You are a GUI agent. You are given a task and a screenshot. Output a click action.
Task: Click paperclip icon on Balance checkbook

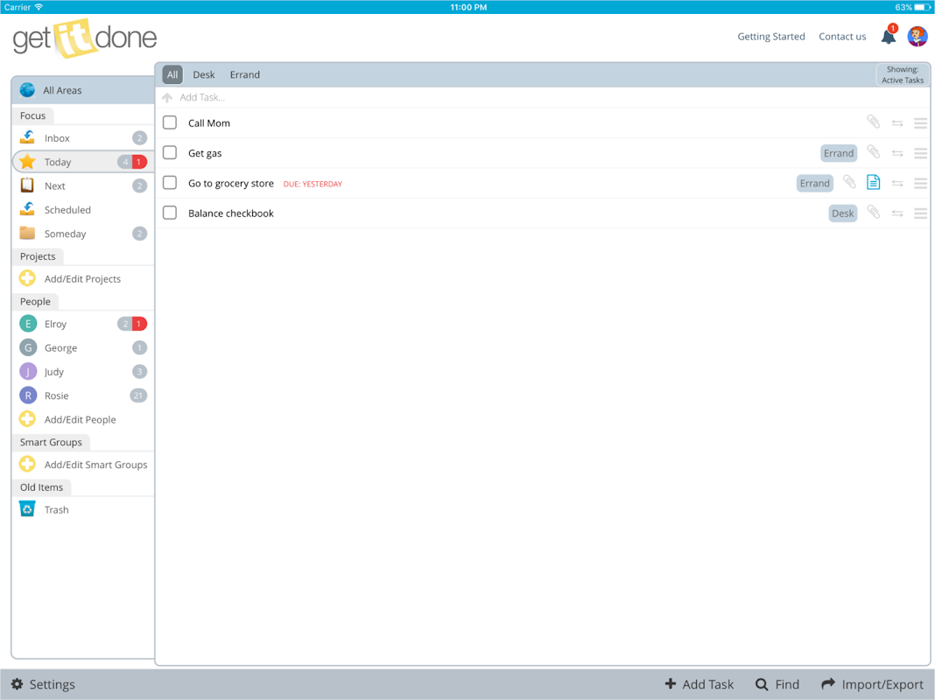tap(874, 212)
